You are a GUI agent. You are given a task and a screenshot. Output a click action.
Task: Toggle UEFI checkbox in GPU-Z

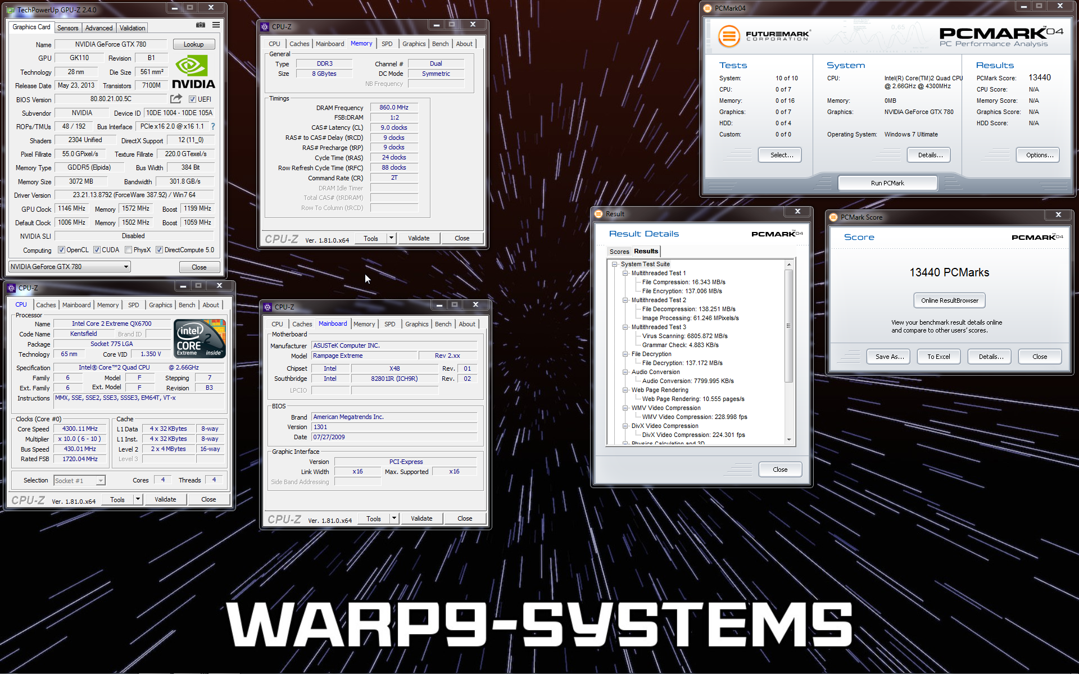tap(192, 99)
